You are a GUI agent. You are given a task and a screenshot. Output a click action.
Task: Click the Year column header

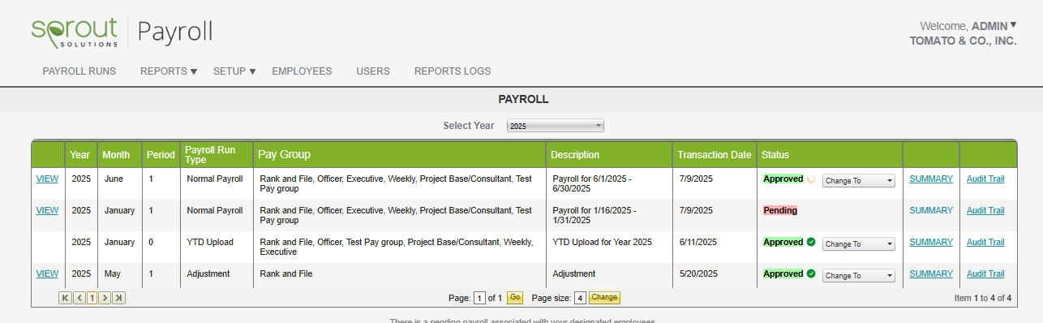point(80,155)
